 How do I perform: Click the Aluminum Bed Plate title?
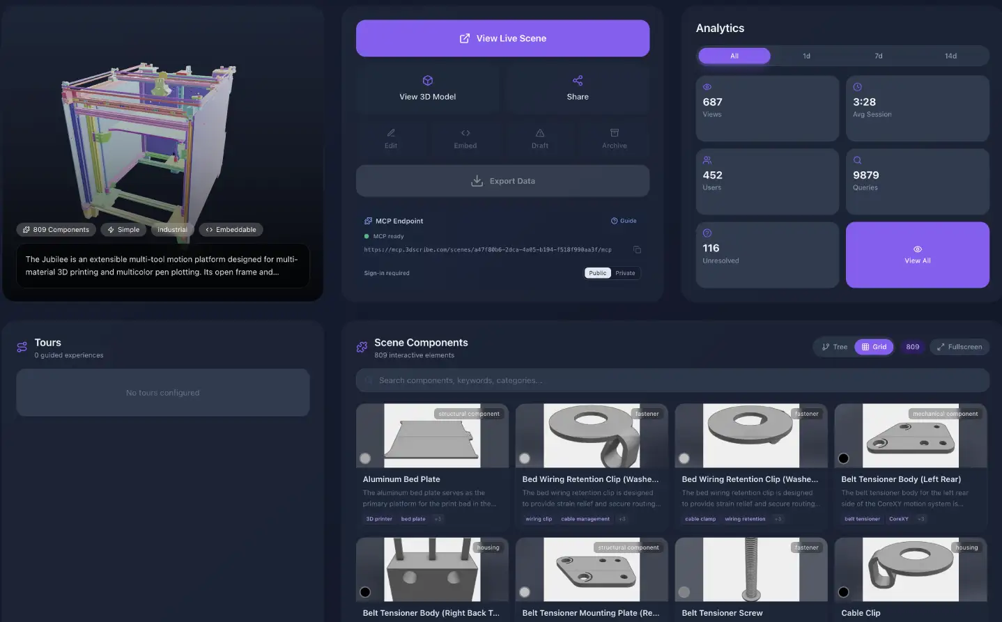point(401,479)
